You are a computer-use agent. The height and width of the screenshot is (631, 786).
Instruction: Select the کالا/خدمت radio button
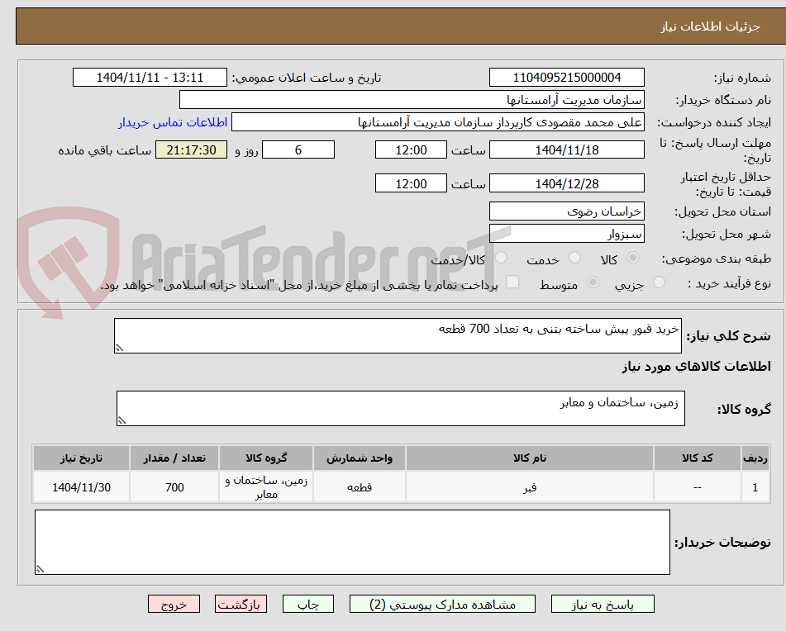[x=501, y=258]
